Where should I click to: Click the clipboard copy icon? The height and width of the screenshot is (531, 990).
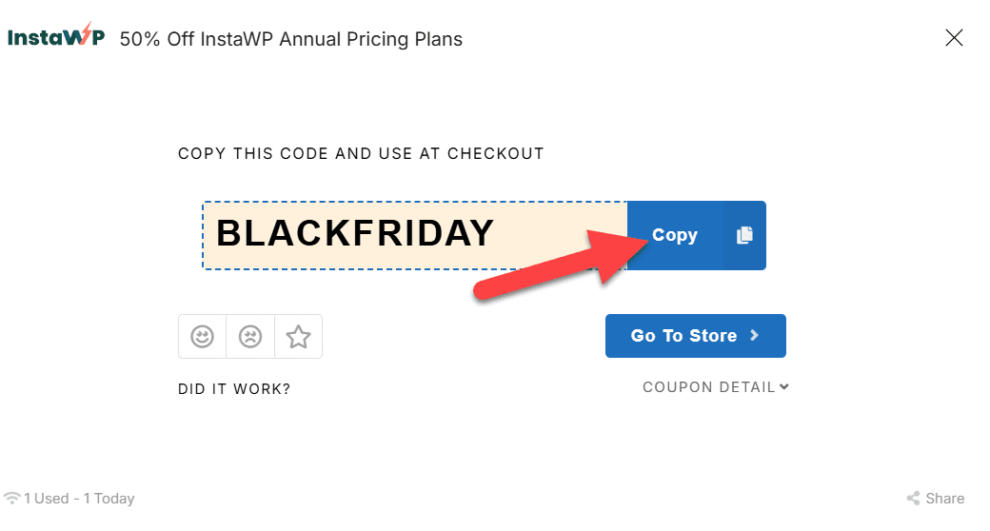(x=744, y=235)
